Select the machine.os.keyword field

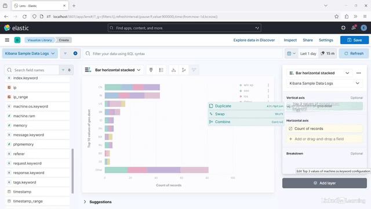pyautogui.click(x=37, y=106)
